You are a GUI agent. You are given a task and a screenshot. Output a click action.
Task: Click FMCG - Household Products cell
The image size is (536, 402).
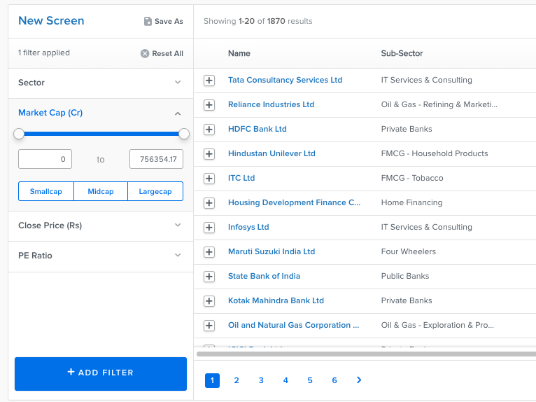(x=435, y=153)
